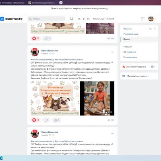The width and height of the screenshot is (161, 161).
Task: Open the author avatar on the 10:16 post
Action: [35, 134]
